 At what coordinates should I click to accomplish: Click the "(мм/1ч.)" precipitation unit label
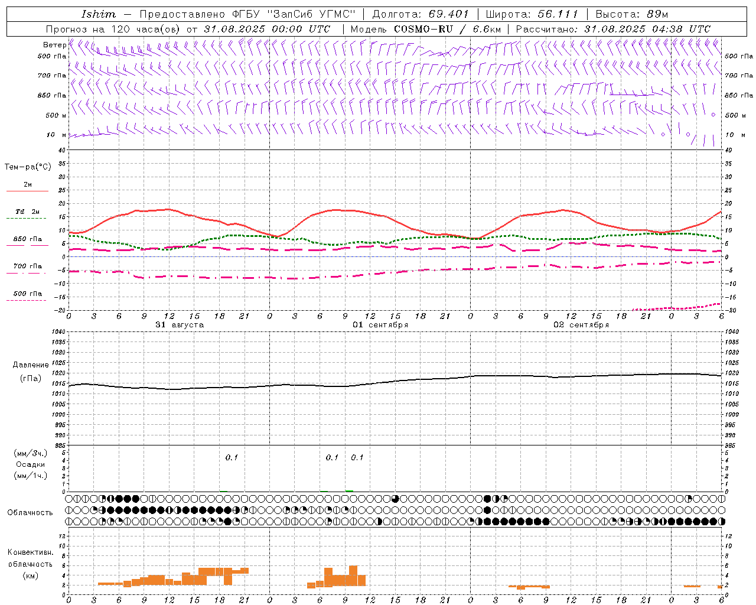point(31,476)
